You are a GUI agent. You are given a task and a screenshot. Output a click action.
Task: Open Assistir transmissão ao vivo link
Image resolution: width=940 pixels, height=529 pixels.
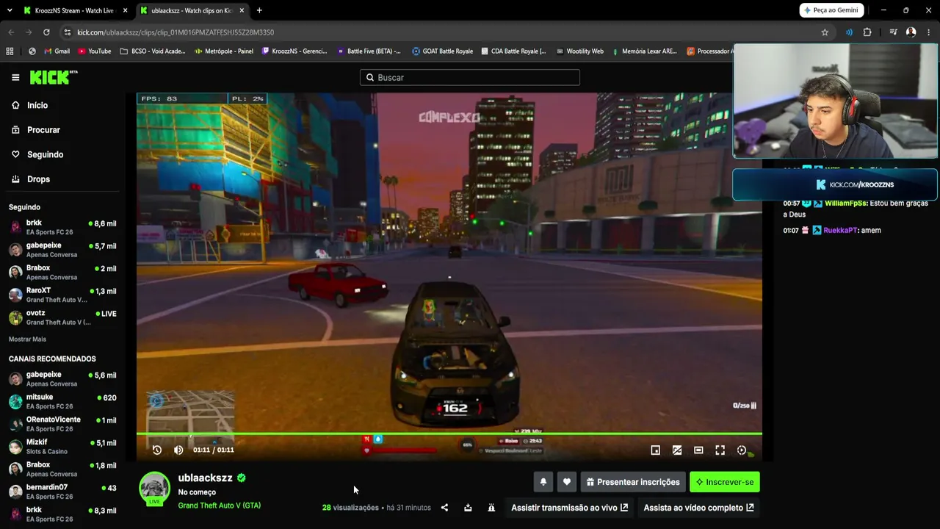(x=570, y=508)
